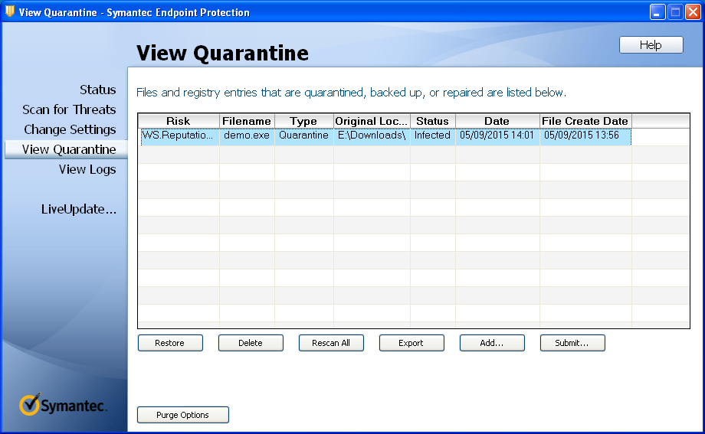This screenshot has width=705, height=434.
Task: Click the Infected status cell
Action: pyautogui.click(x=432, y=135)
